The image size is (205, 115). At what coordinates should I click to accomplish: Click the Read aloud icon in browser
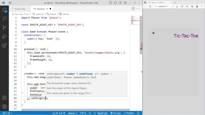click(173, 6)
